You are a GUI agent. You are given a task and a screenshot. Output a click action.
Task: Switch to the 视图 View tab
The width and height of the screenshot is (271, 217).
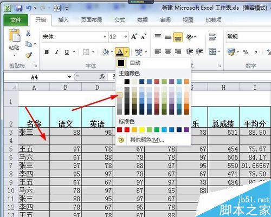pyautogui.click(x=188, y=20)
